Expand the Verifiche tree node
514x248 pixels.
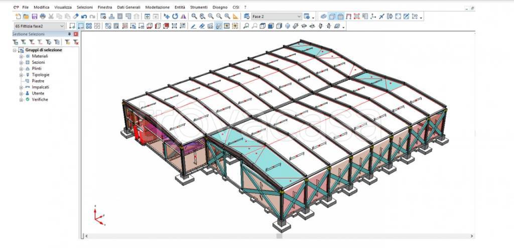(x=21, y=99)
